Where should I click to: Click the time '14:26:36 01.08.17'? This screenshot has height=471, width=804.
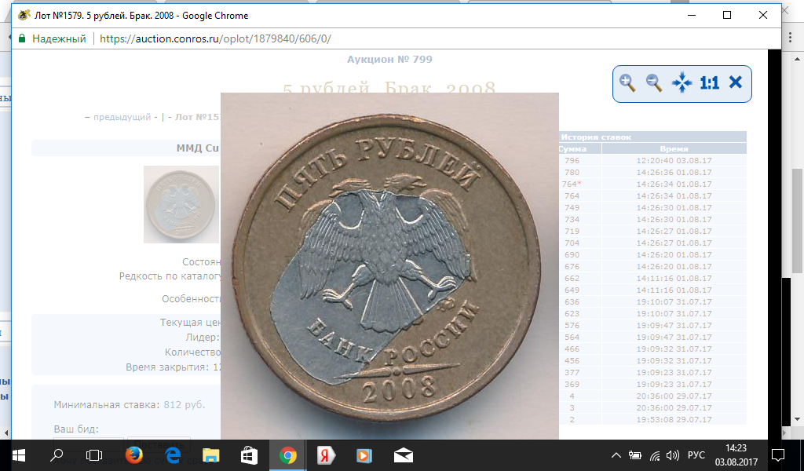pos(674,172)
